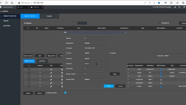Open the IP Address filter dropdown

point(36,23)
